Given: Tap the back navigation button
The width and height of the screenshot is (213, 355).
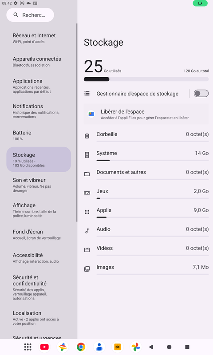Looking at the screenshot, I should point(151,347).
